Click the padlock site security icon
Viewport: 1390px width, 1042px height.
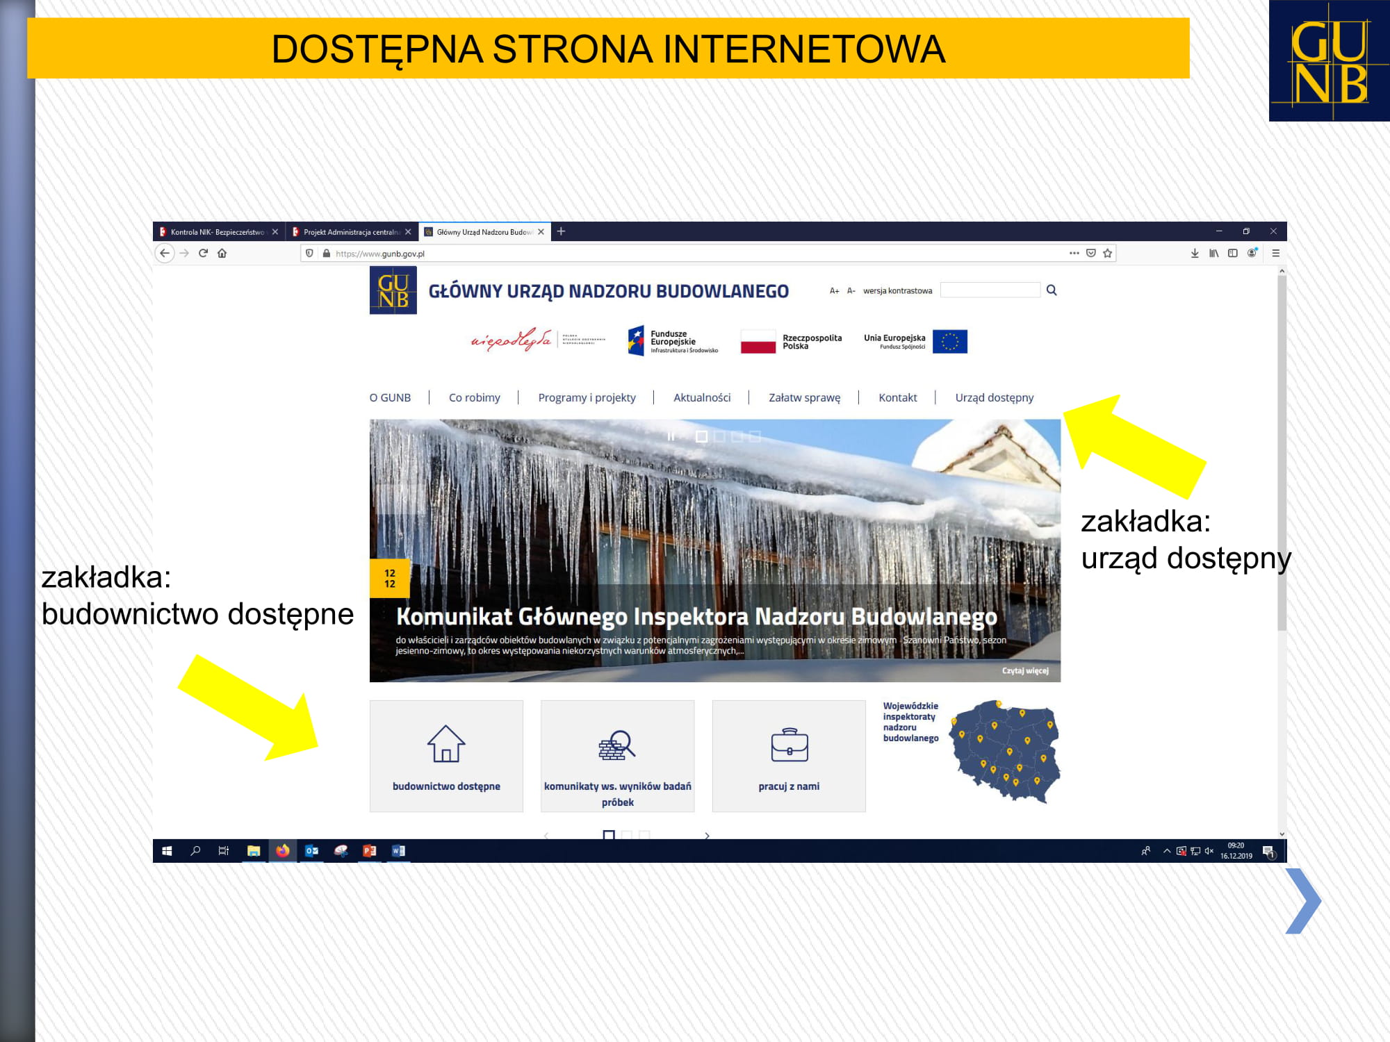[x=327, y=254]
